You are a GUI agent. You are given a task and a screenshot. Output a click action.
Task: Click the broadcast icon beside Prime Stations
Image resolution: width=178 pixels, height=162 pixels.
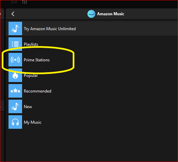point(15,60)
